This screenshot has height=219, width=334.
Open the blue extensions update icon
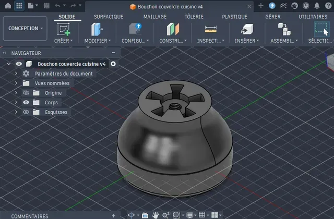[x=272, y=6]
